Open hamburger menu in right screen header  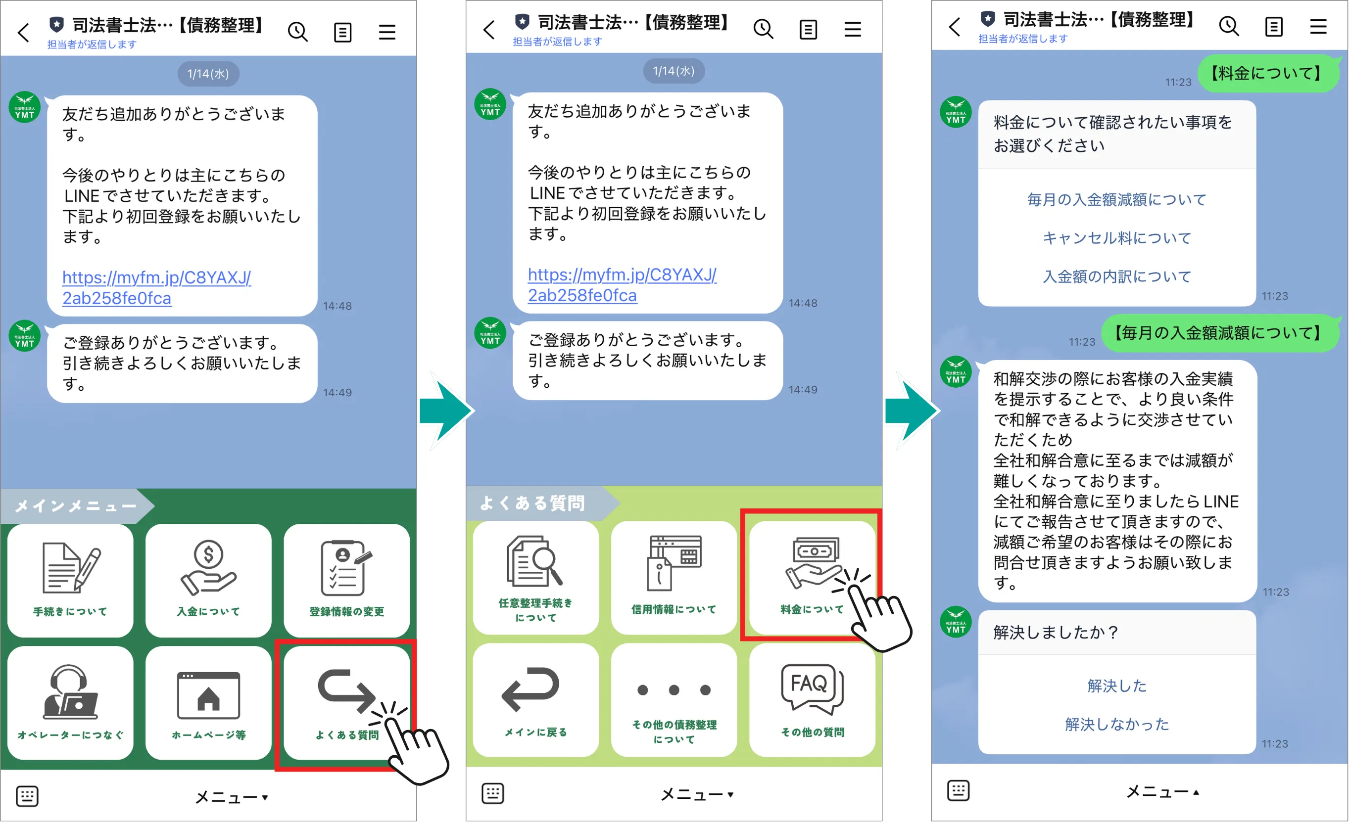click(1318, 26)
